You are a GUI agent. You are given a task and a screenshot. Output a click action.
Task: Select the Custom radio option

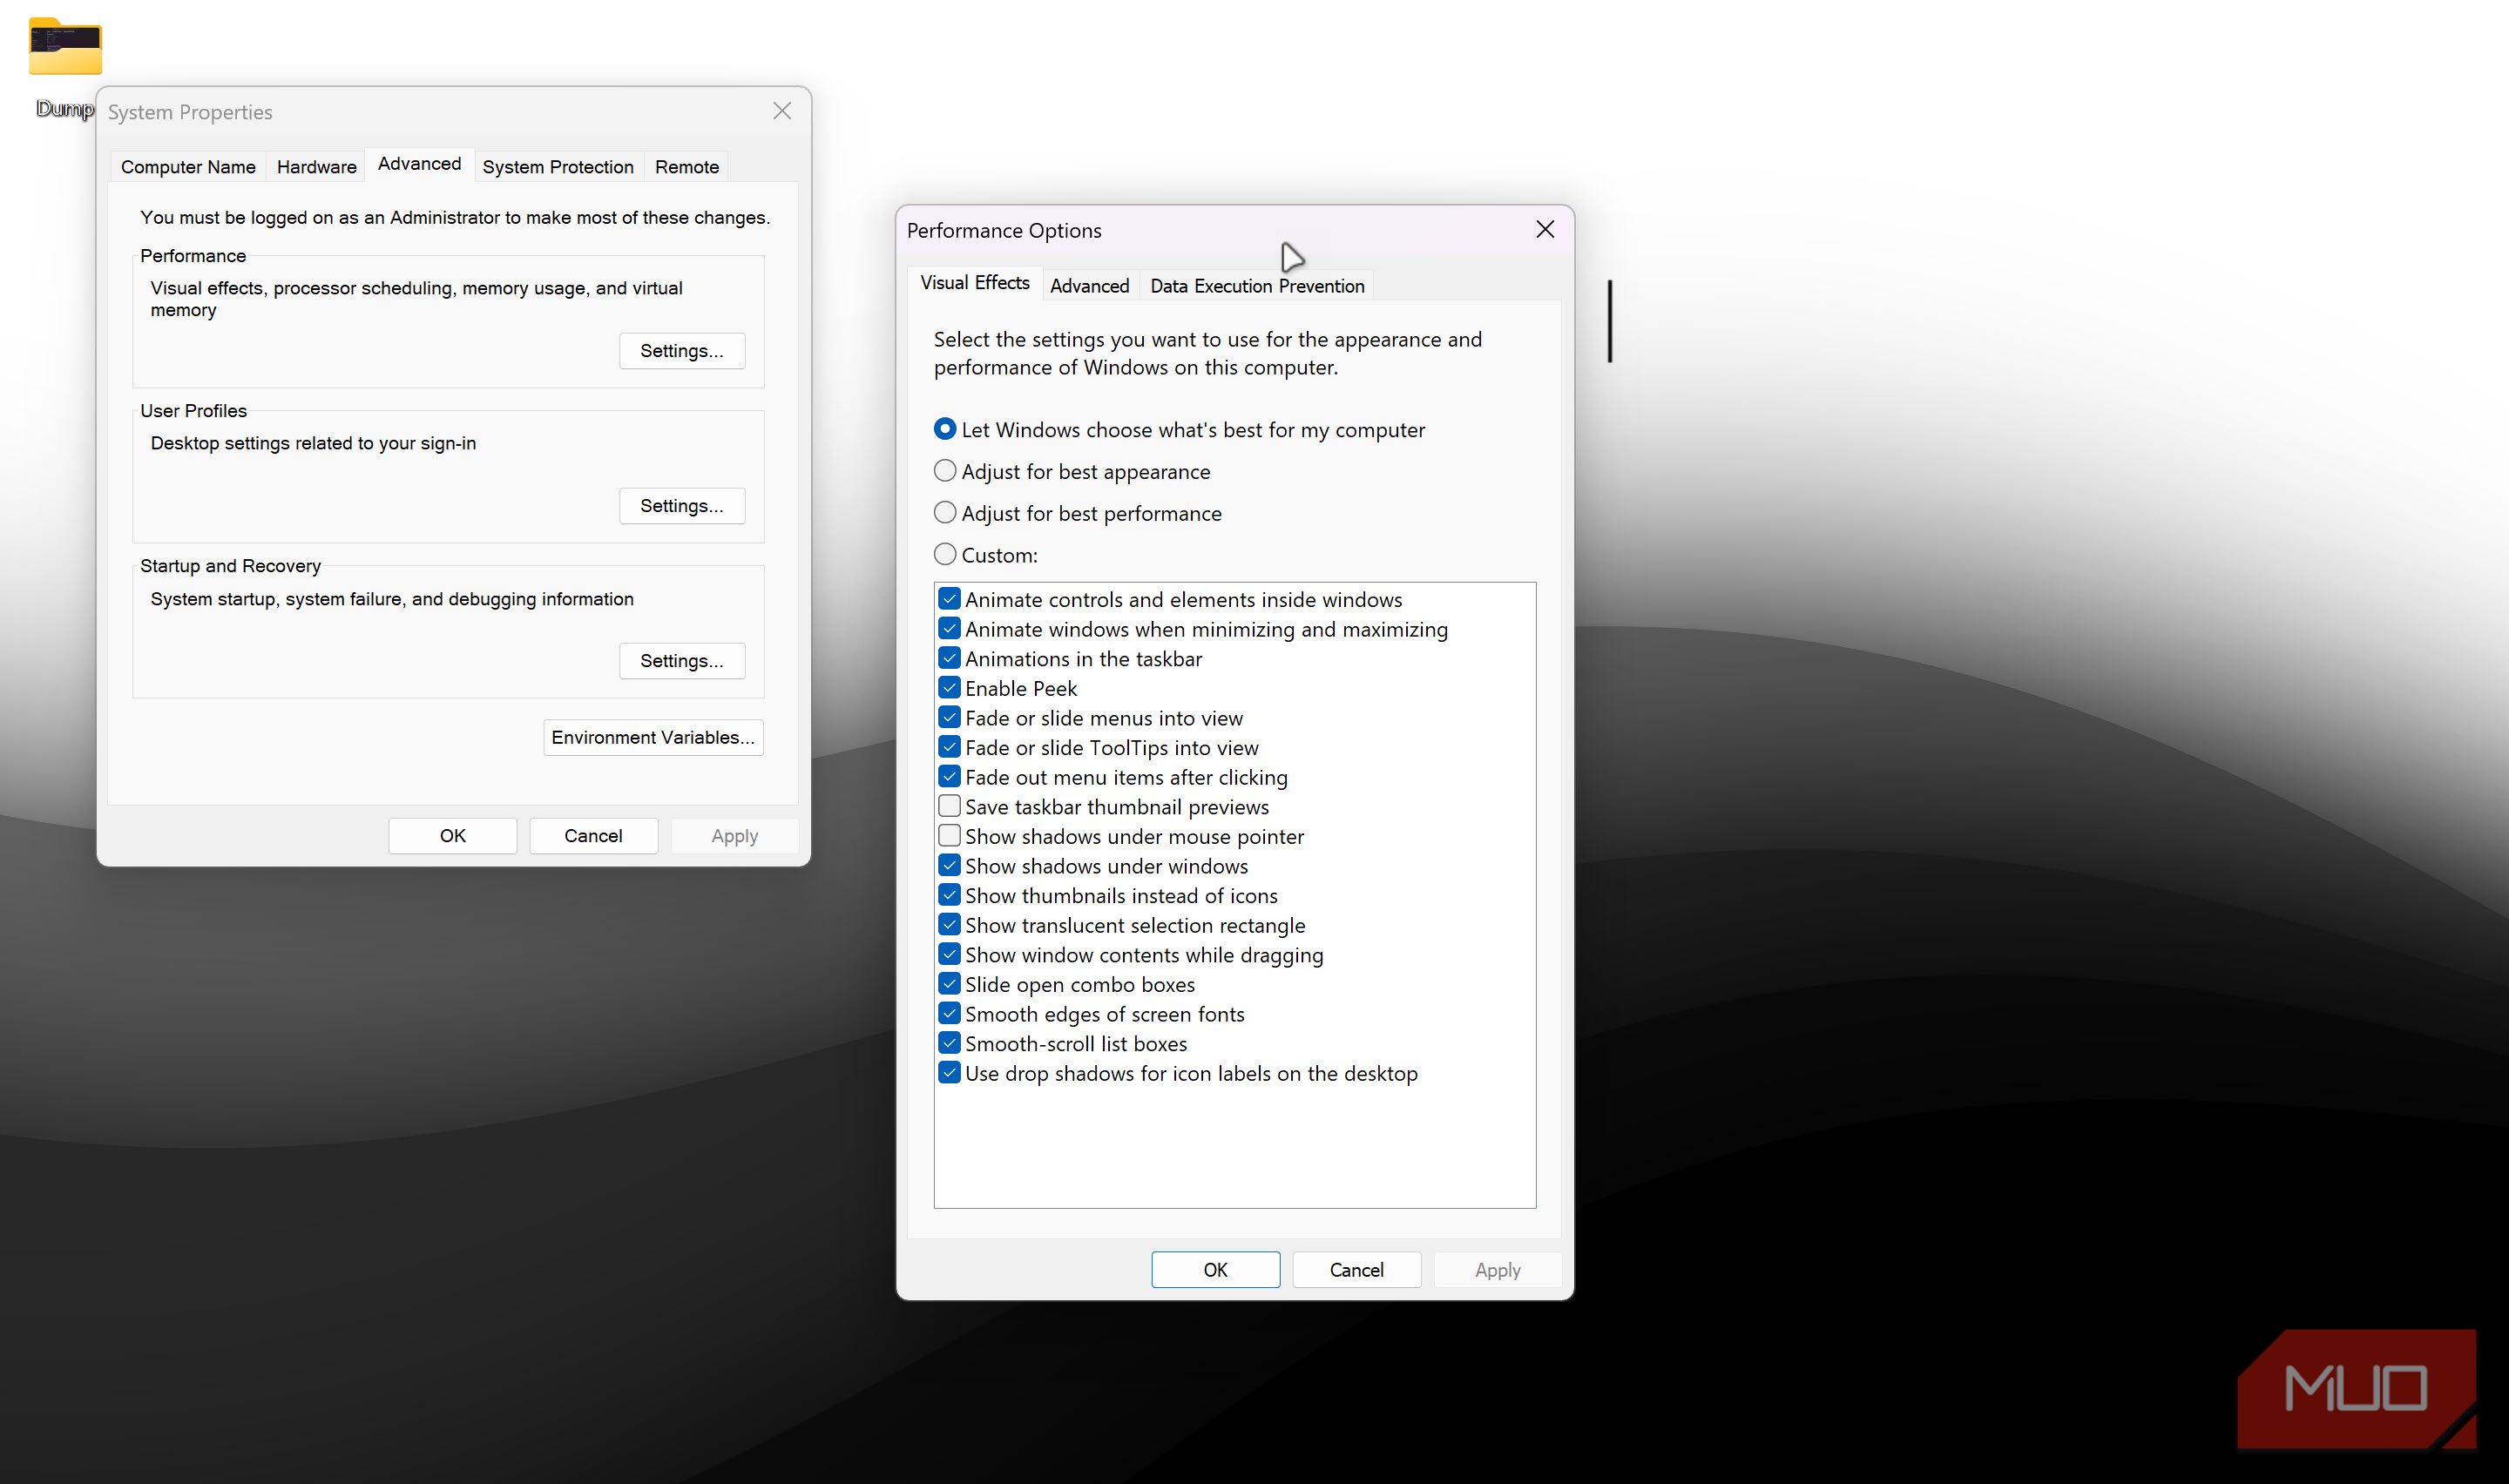(x=985, y=555)
